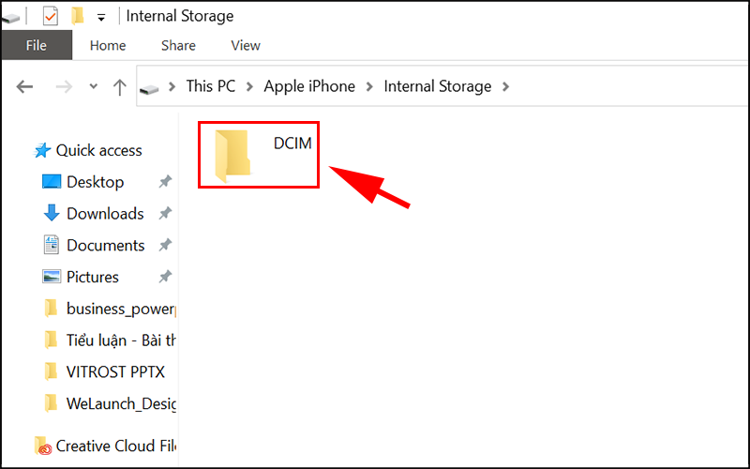Viewport: 750px width, 469px height.
Task: Click the Pictures icon in Quick access
Action: tap(52, 278)
